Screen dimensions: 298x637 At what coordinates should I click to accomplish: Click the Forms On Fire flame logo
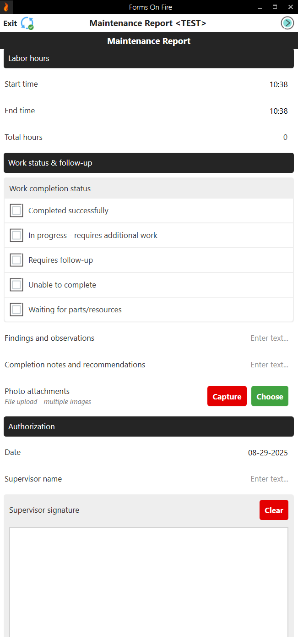click(5, 7)
